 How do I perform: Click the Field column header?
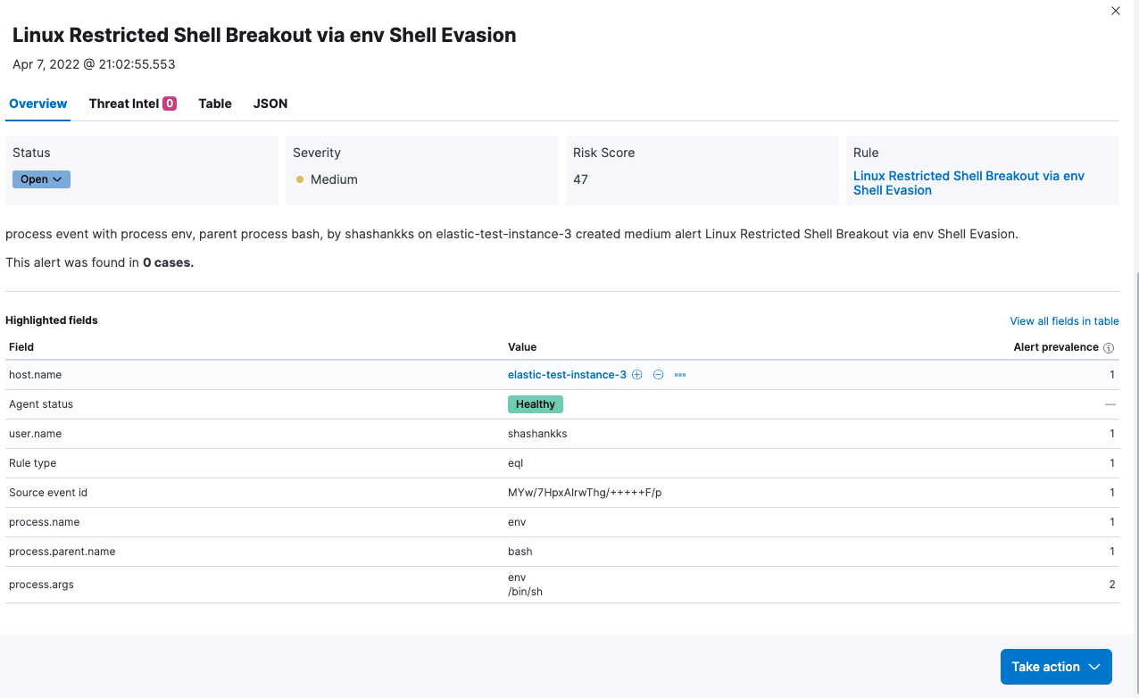point(21,347)
